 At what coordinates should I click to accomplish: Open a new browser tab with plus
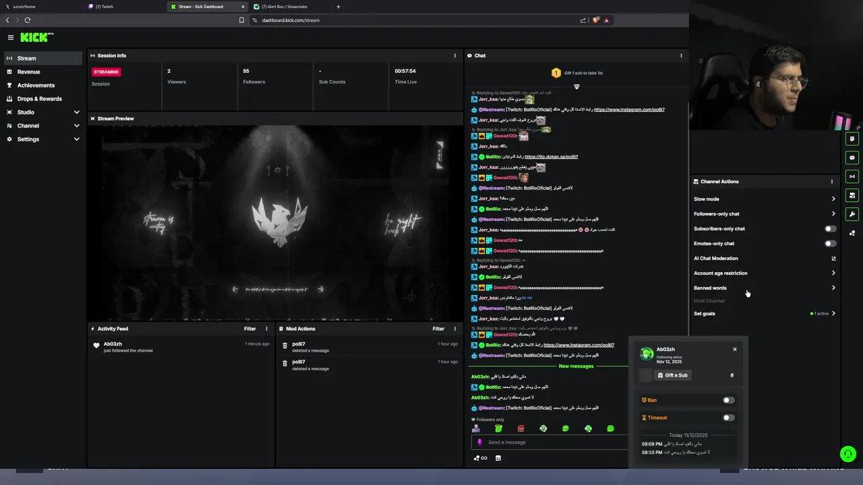coord(338,7)
